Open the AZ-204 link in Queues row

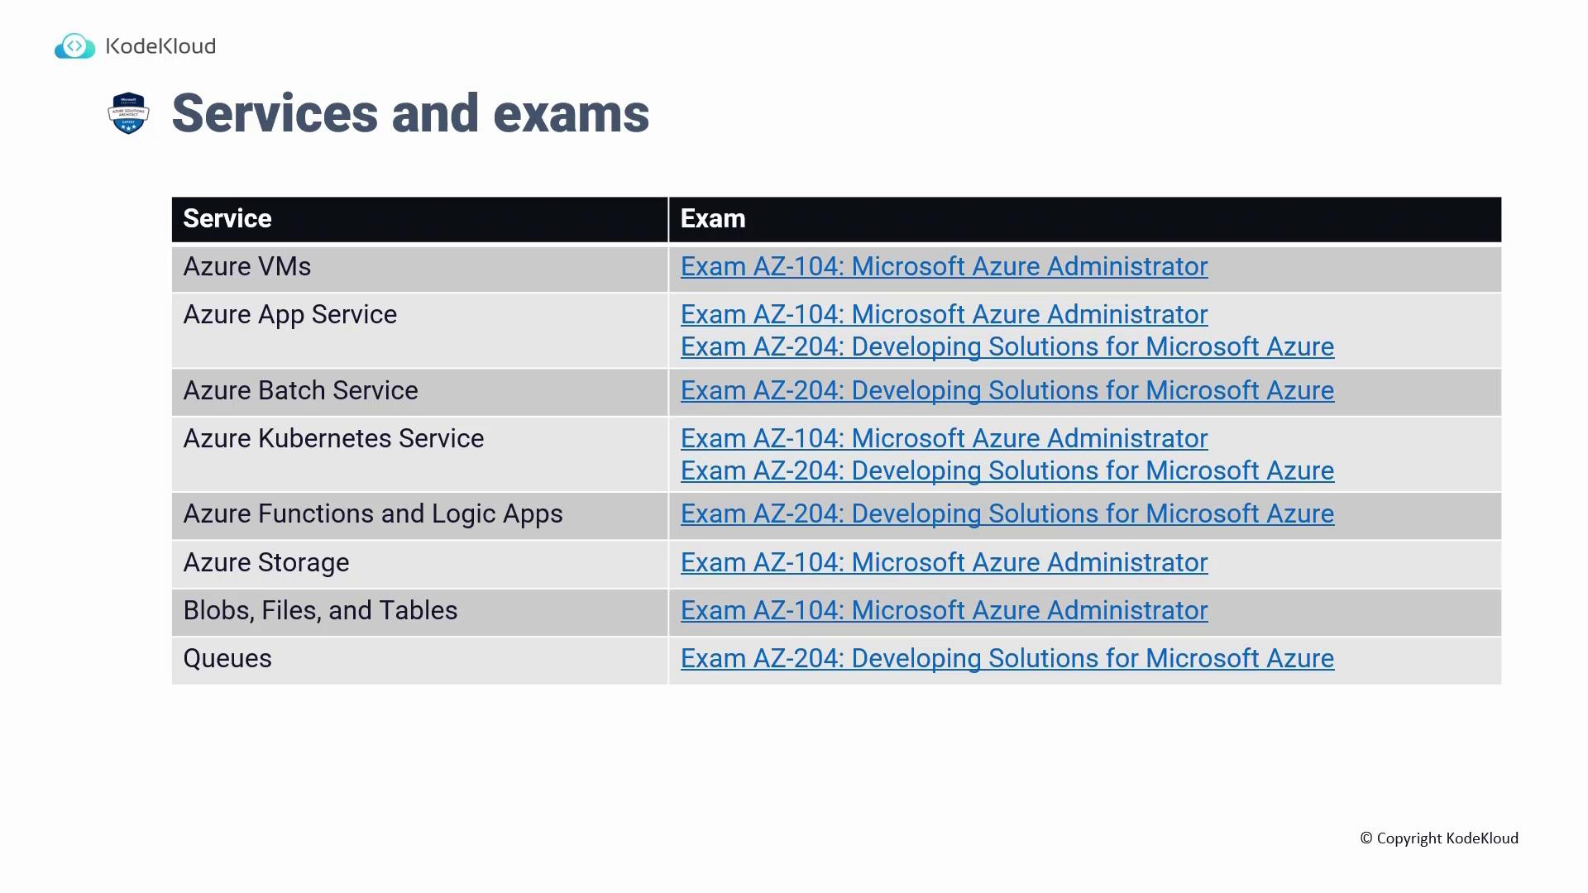click(1007, 658)
